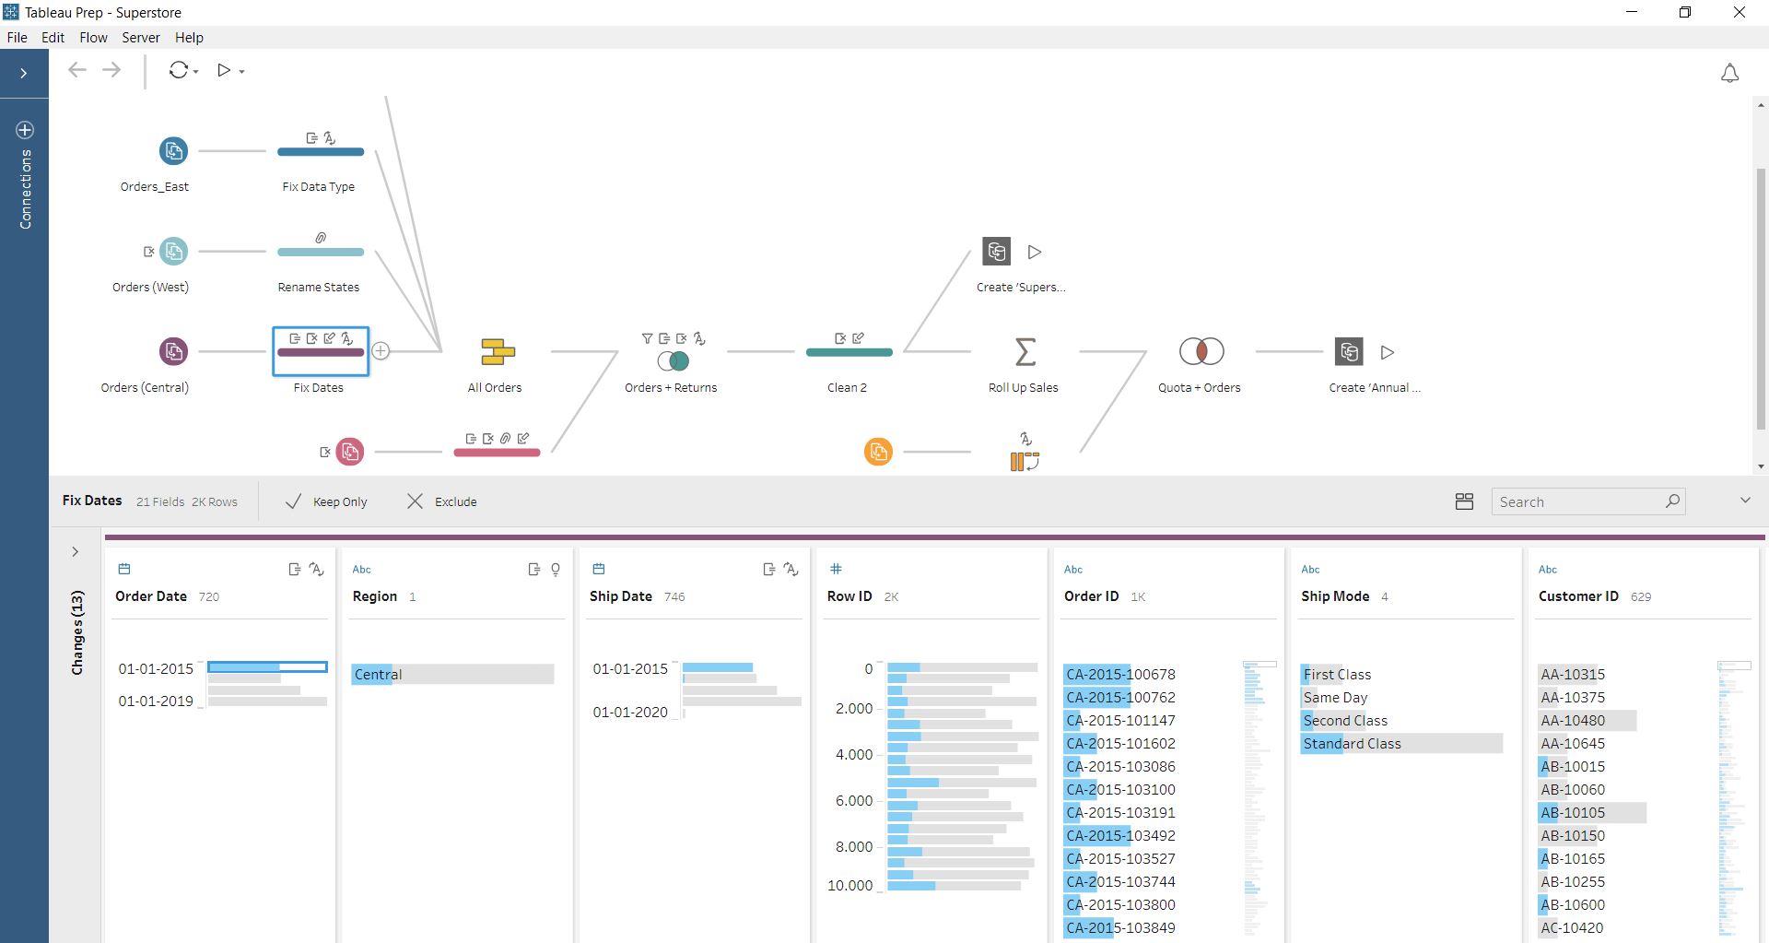
Task: Open notifications bell
Action: 1729,73
